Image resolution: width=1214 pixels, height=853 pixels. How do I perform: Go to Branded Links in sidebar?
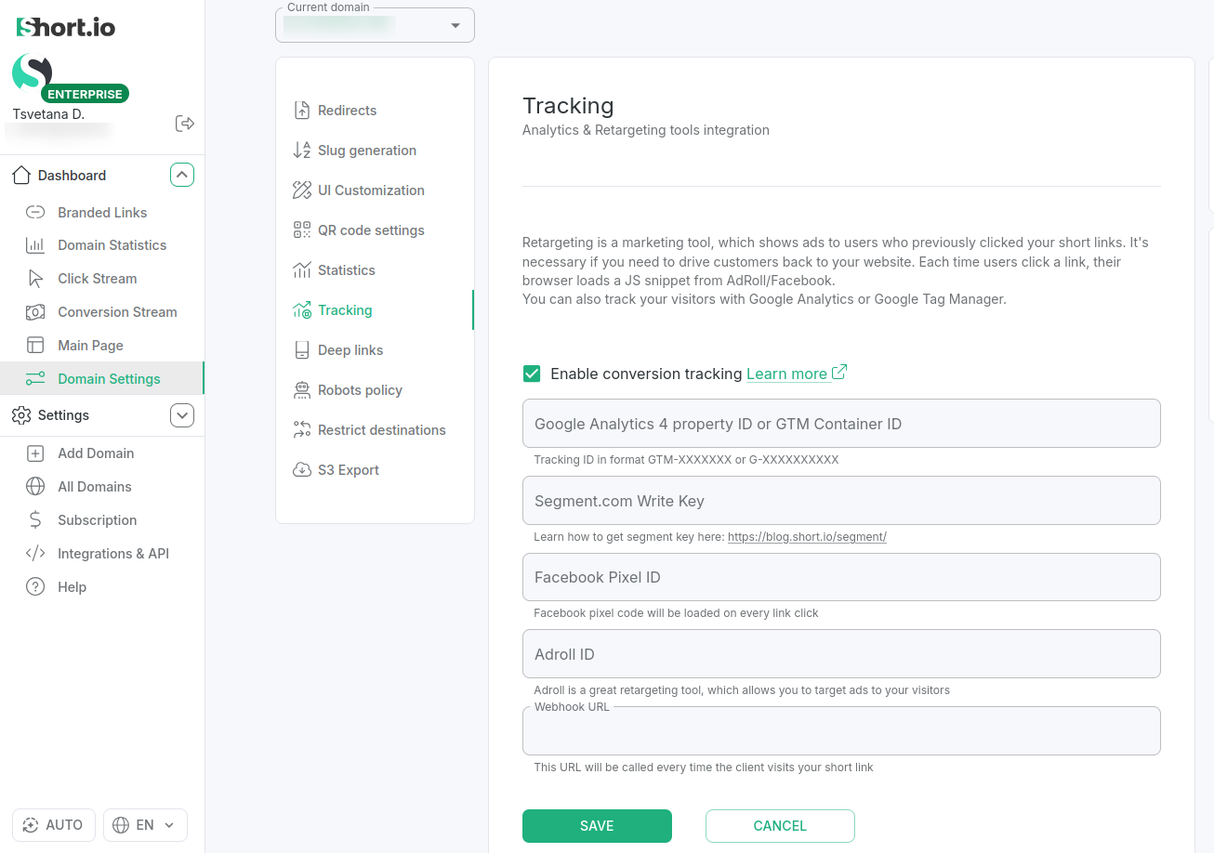pyautogui.click(x=102, y=213)
